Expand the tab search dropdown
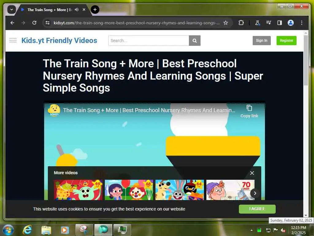 (12, 10)
